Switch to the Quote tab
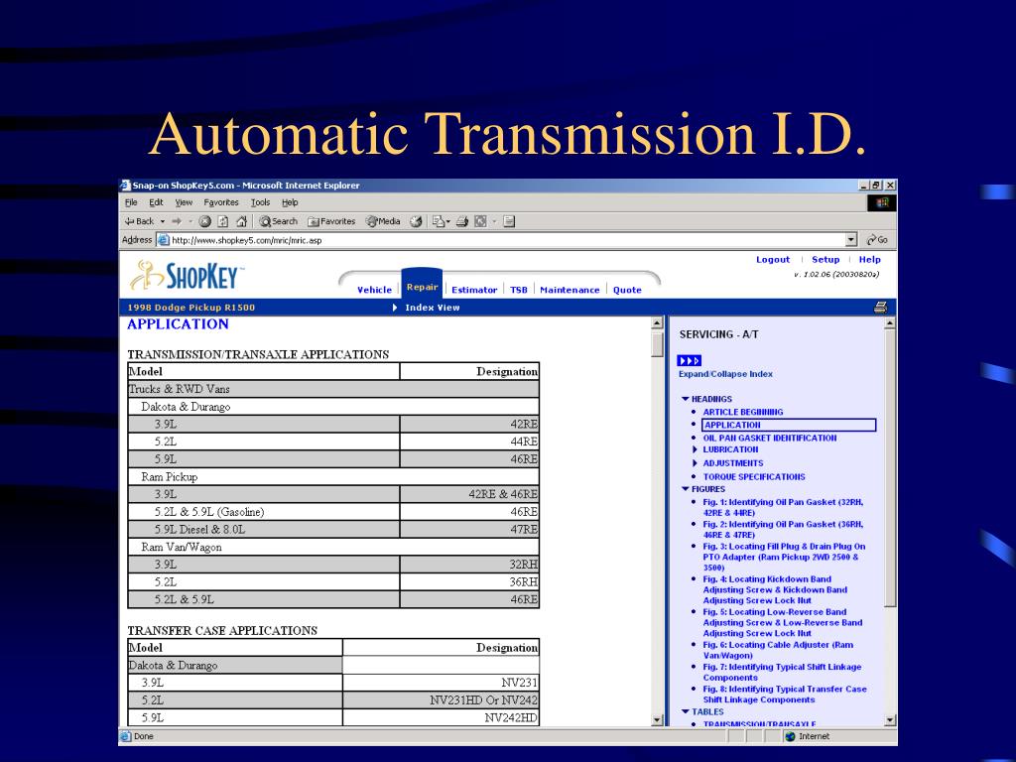The width and height of the screenshot is (1016, 762). click(627, 290)
